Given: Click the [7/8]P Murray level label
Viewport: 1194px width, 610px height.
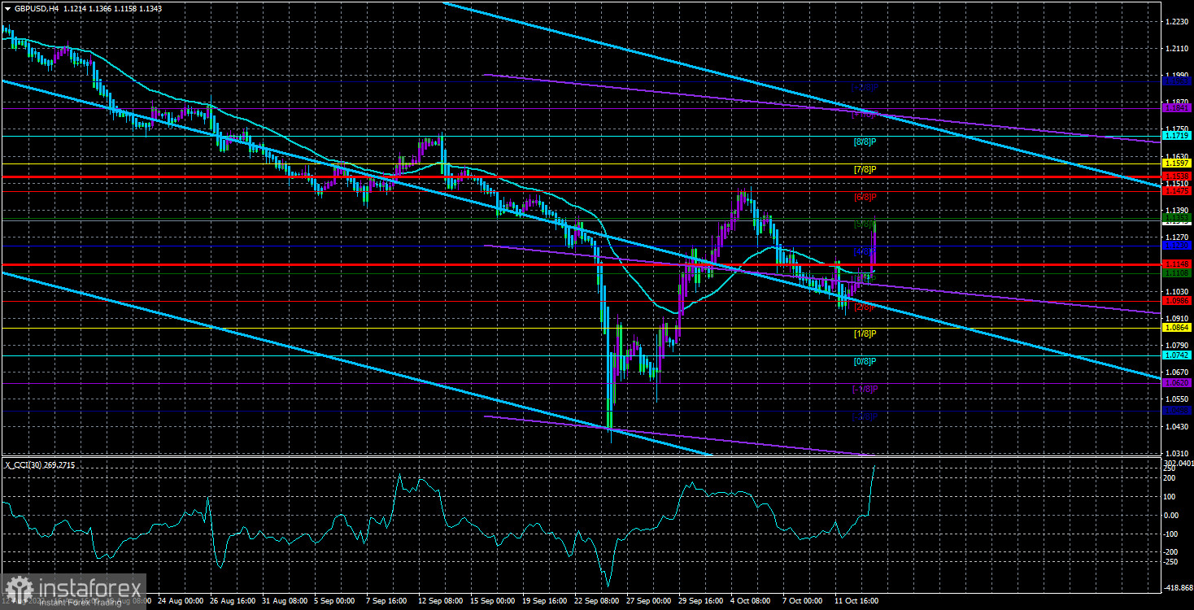Looking at the screenshot, I should pyautogui.click(x=864, y=169).
